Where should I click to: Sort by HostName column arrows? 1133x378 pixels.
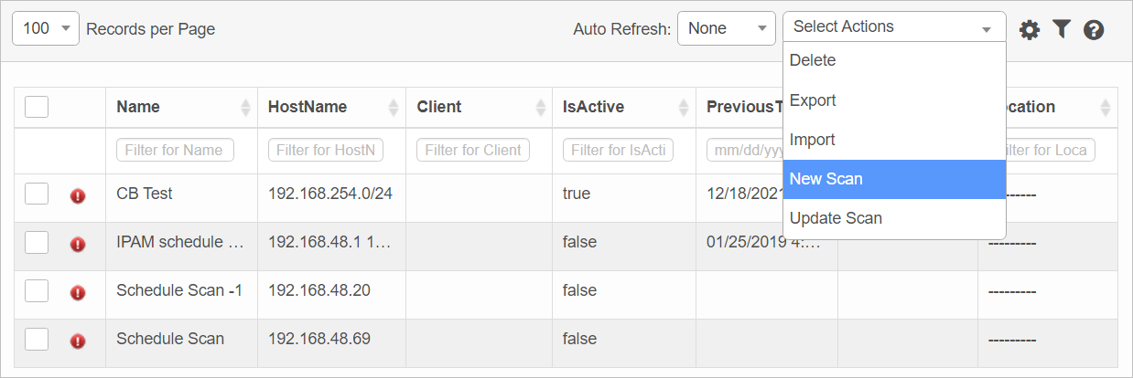pyautogui.click(x=394, y=108)
